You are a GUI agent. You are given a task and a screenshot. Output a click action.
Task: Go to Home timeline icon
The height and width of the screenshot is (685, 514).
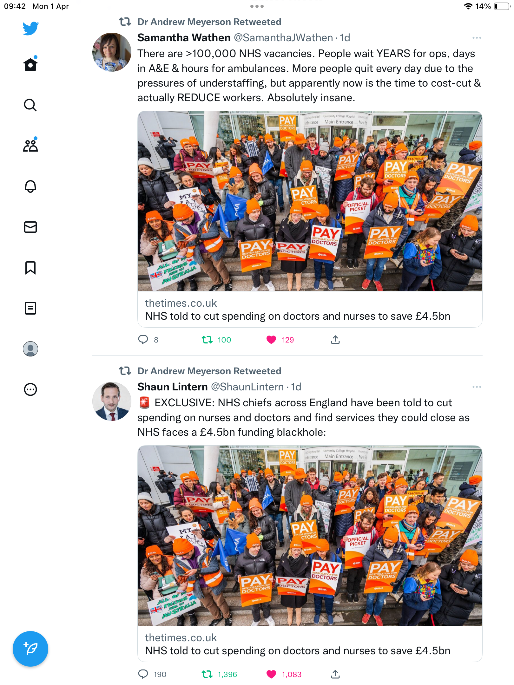point(30,64)
